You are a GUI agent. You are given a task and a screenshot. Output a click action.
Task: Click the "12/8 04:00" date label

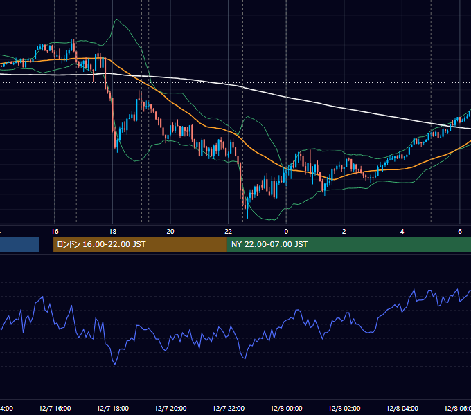pyautogui.click(x=402, y=408)
